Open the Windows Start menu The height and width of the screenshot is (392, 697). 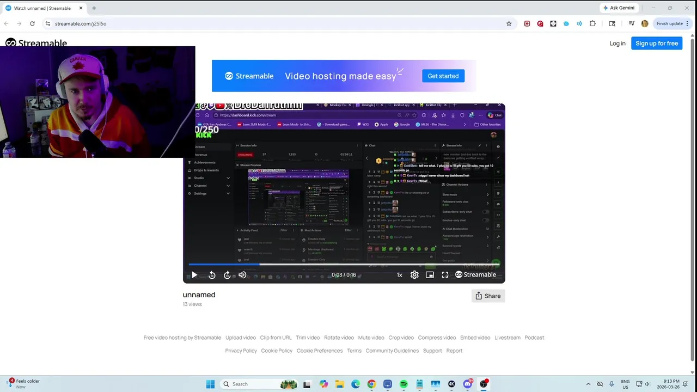click(x=210, y=384)
